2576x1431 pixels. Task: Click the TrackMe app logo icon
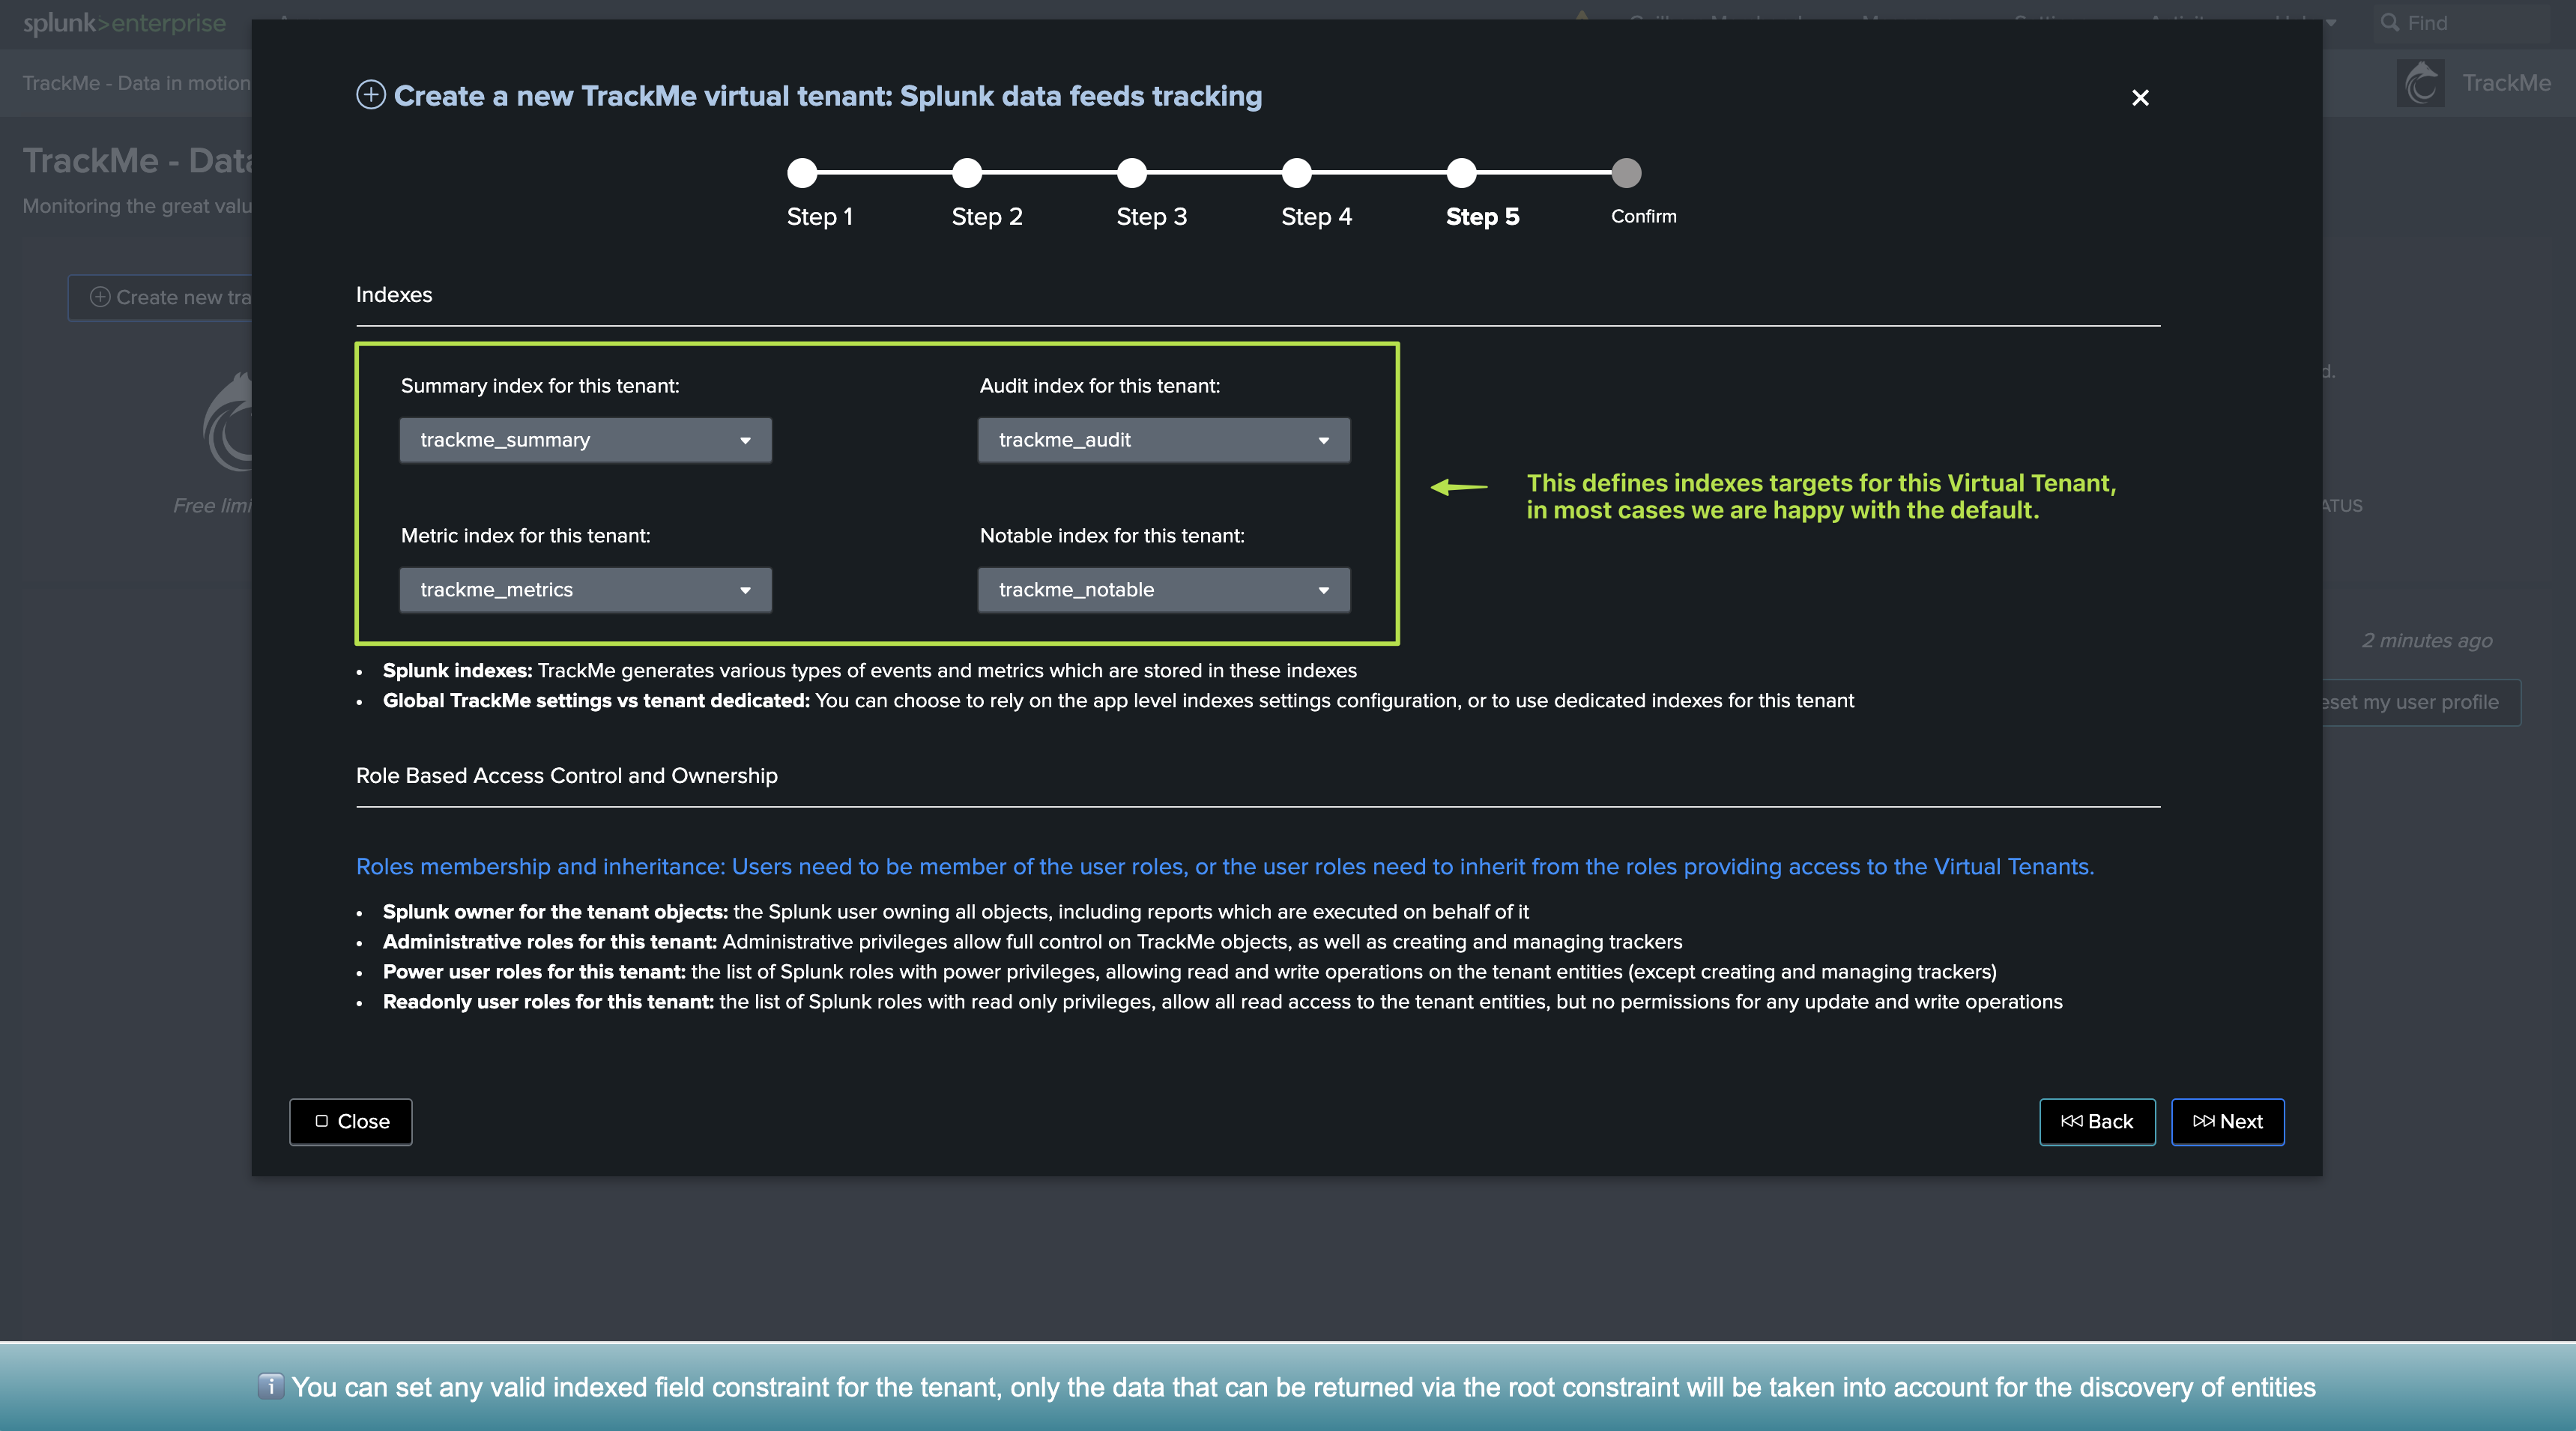click(x=2421, y=83)
